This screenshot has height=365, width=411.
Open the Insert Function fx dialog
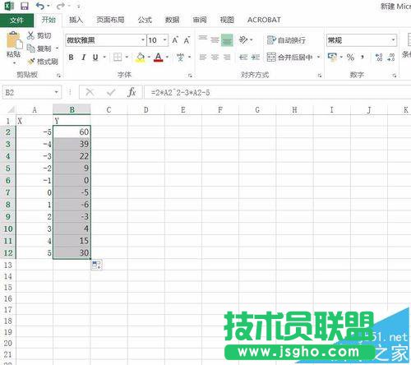pyautogui.click(x=132, y=92)
